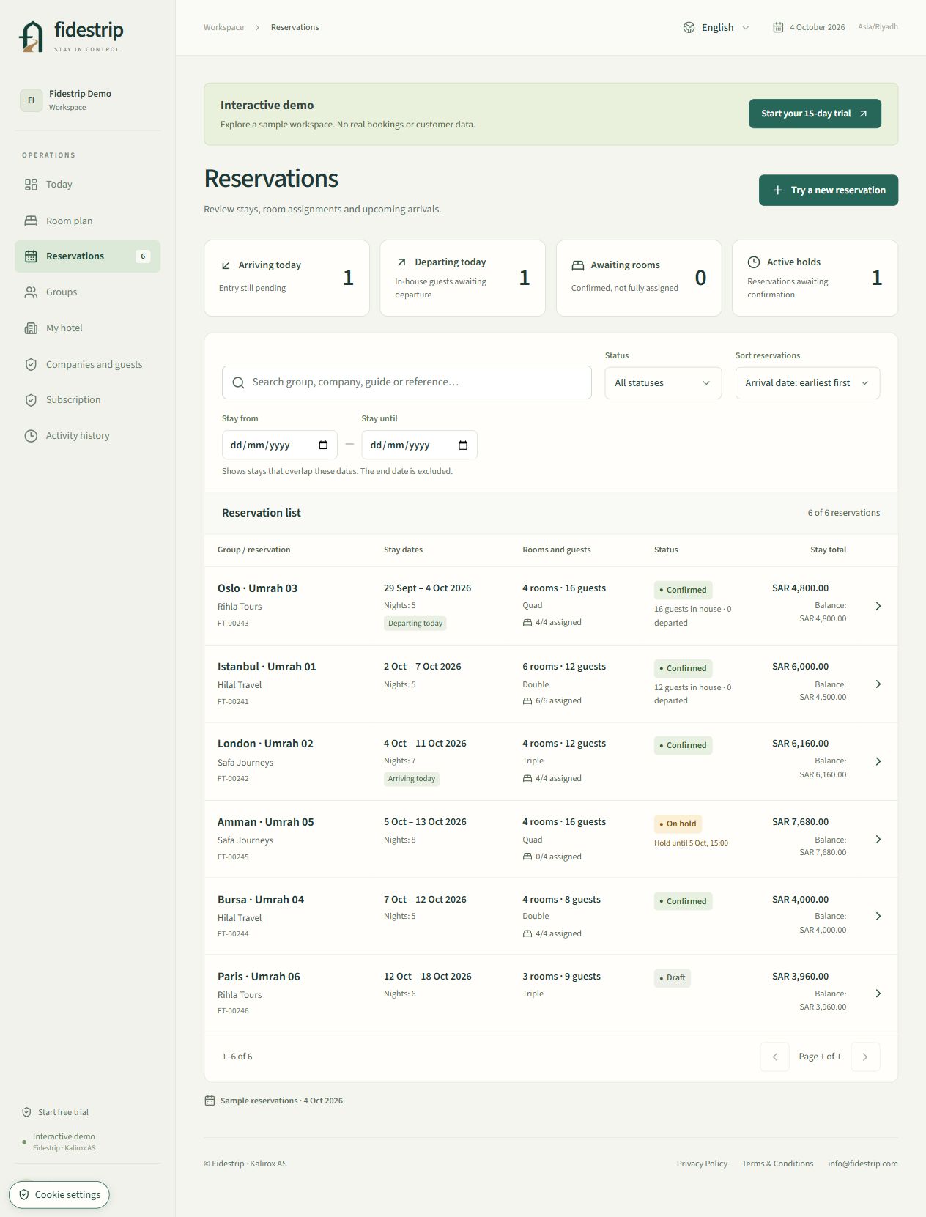The height and width of the screenshot is (1217, 926).
Task: Click the next page arrow button
Action: tap(865, 1057)
